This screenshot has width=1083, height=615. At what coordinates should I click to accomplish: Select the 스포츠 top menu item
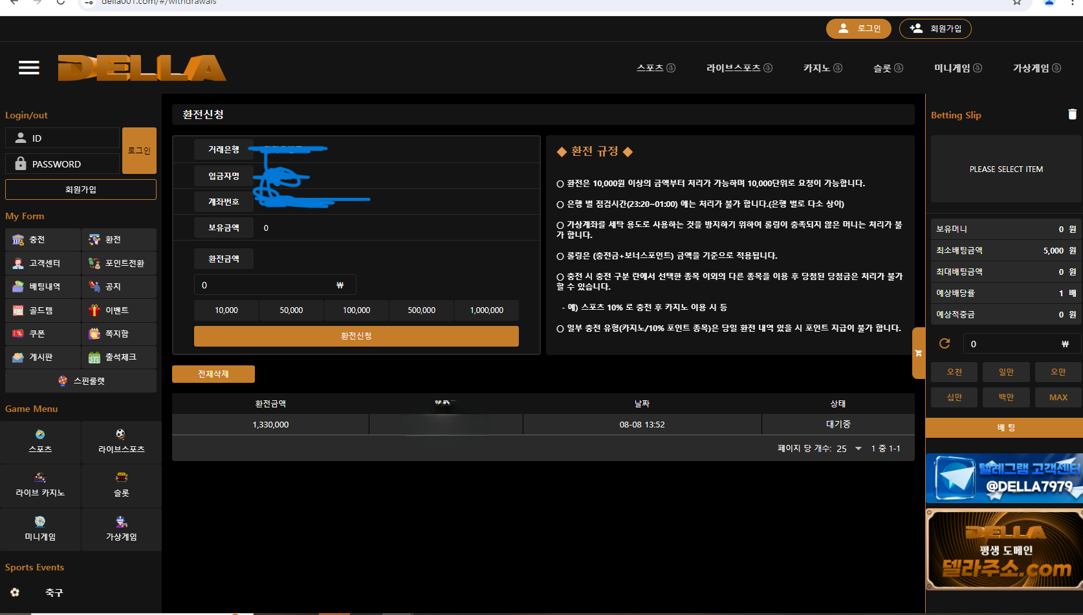[x=655, y=68]
